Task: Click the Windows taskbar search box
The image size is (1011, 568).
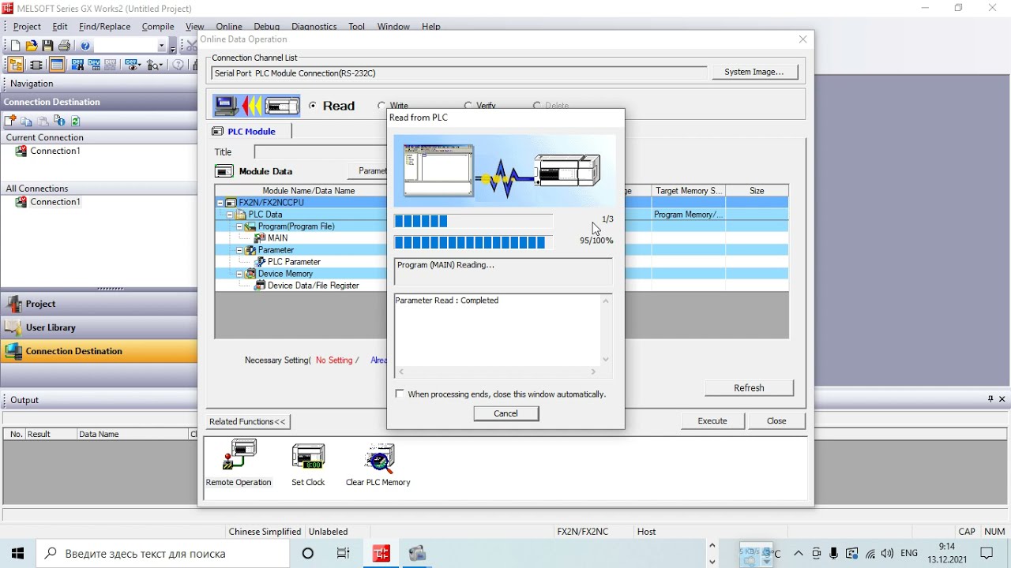Action: click(163, 553)
